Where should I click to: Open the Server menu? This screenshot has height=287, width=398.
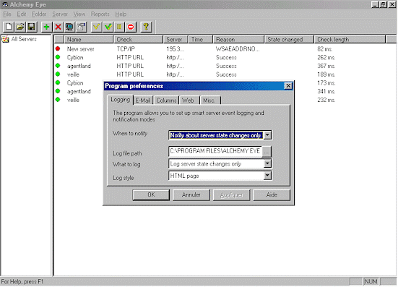tap(60, 14)
